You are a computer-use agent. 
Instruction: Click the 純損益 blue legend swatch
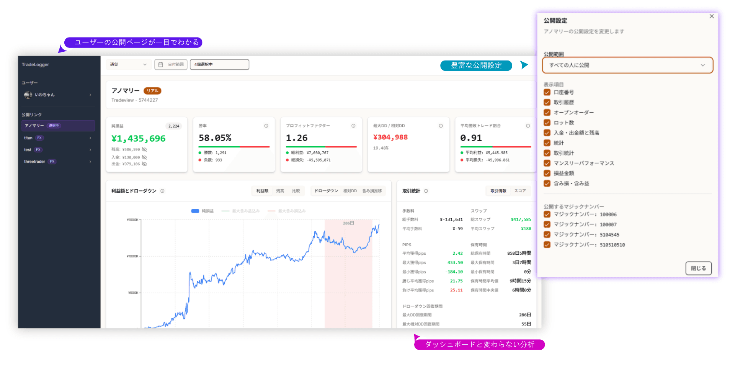[195, 211]
